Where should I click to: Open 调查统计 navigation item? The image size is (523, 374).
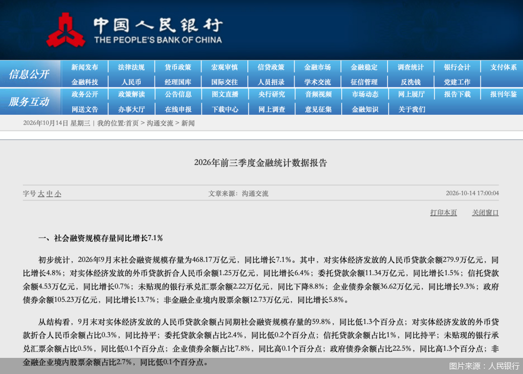coord(411,67)
